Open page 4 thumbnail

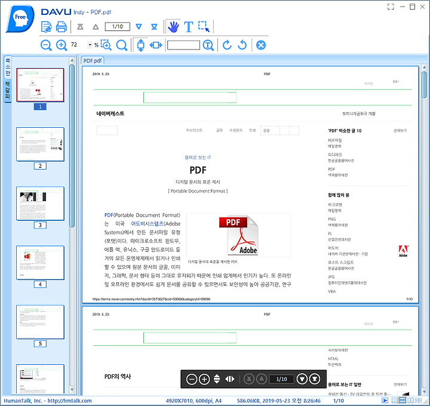tap(40, 263)
